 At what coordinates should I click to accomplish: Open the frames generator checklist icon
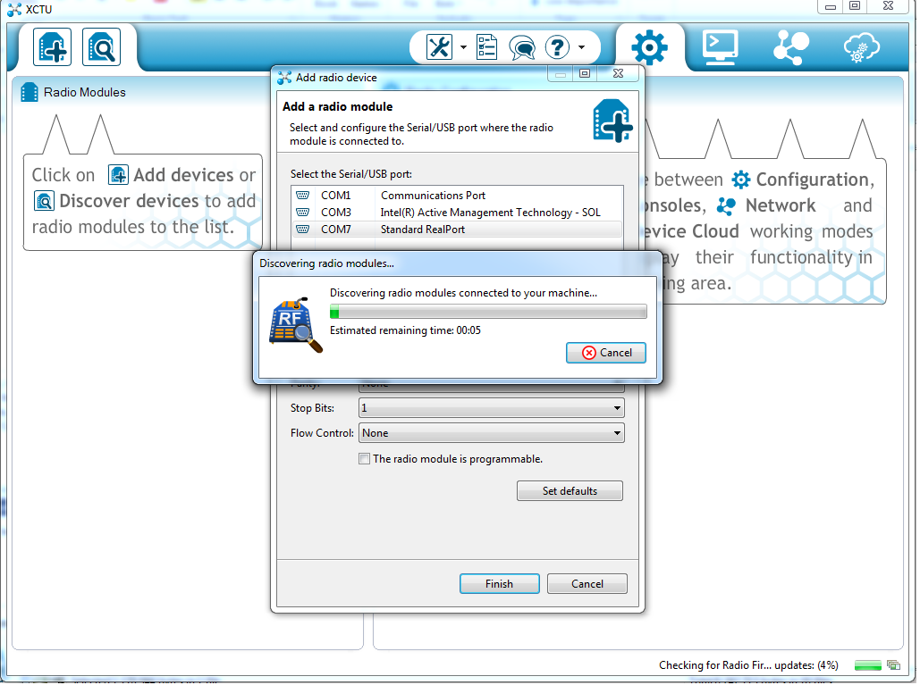486,47
